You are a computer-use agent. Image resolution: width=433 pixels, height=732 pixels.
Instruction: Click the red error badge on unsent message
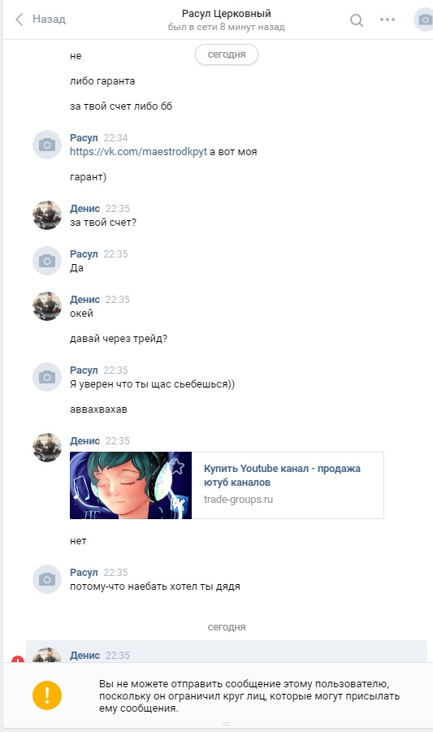coord(18,660)
